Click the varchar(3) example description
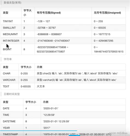The image size is (130, 136). click(x=77, y=80)
